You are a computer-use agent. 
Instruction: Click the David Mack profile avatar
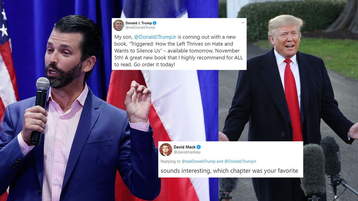166,149
